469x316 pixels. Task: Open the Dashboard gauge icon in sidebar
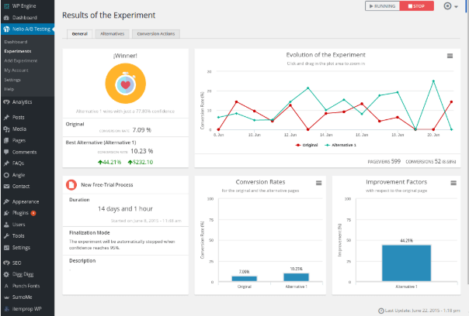6,18
